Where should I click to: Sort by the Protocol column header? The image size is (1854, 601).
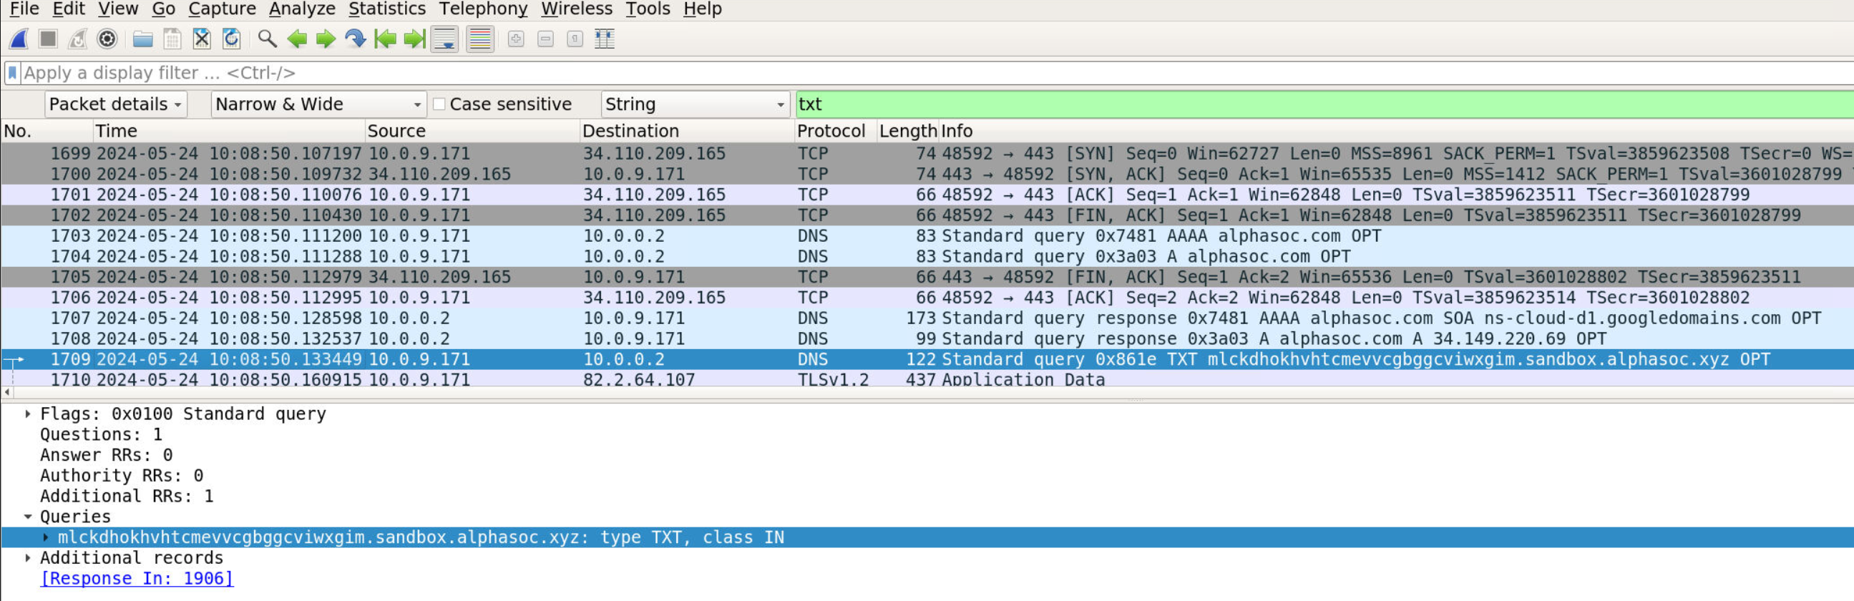[x=836, y=131]
